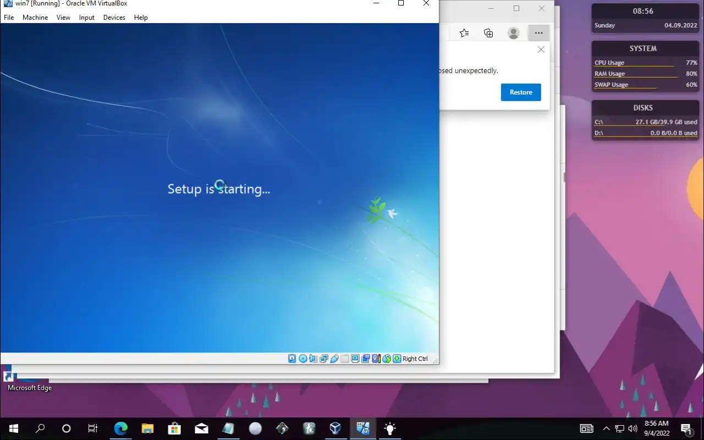The image size is (704, 440).
Task: Open the File menu in VirtualBox
Action: (9, 18)
